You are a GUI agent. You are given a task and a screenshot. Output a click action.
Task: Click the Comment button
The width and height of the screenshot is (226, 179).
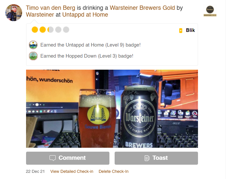click(x=68, y=158)
